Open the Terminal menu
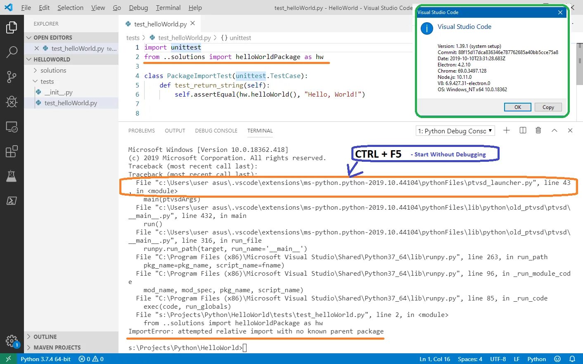Image resolution: width=583 pixels, height=364 pixels. point(168,7)
